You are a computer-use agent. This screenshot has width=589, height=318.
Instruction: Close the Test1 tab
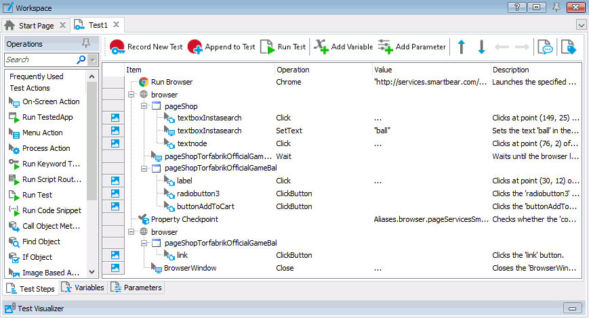pos(117,25)
